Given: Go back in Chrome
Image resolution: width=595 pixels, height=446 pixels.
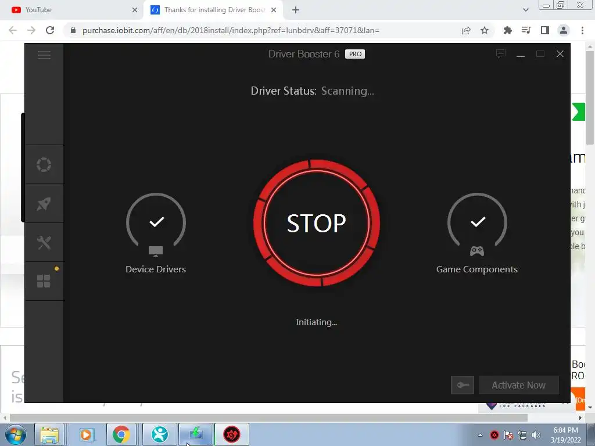Looking at the screenshot, I should point(13,30).
